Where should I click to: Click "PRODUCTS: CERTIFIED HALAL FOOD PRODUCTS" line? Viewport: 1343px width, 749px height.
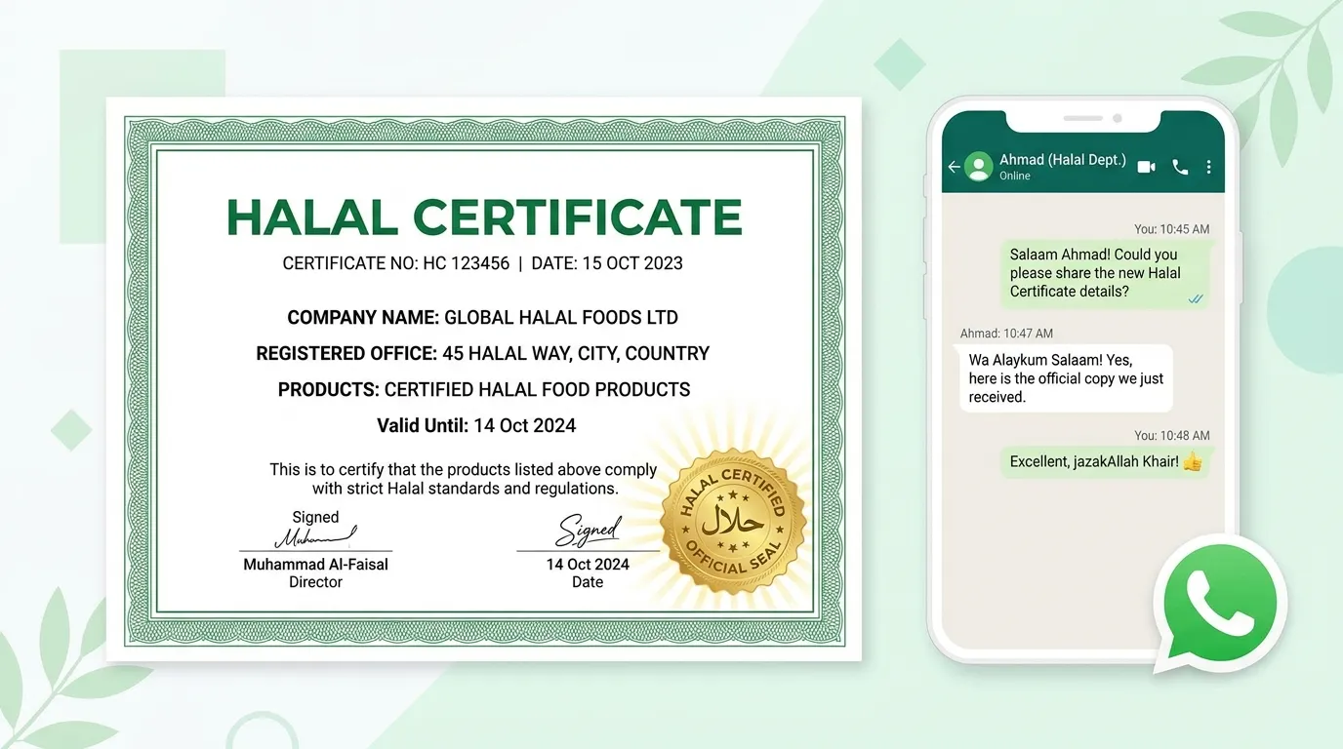484,389
